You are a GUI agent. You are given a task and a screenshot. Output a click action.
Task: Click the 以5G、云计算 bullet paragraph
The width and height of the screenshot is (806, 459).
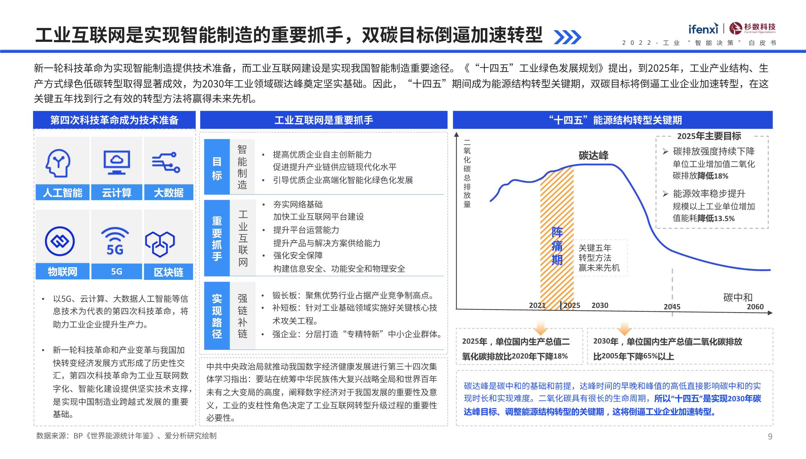[121, 311]
